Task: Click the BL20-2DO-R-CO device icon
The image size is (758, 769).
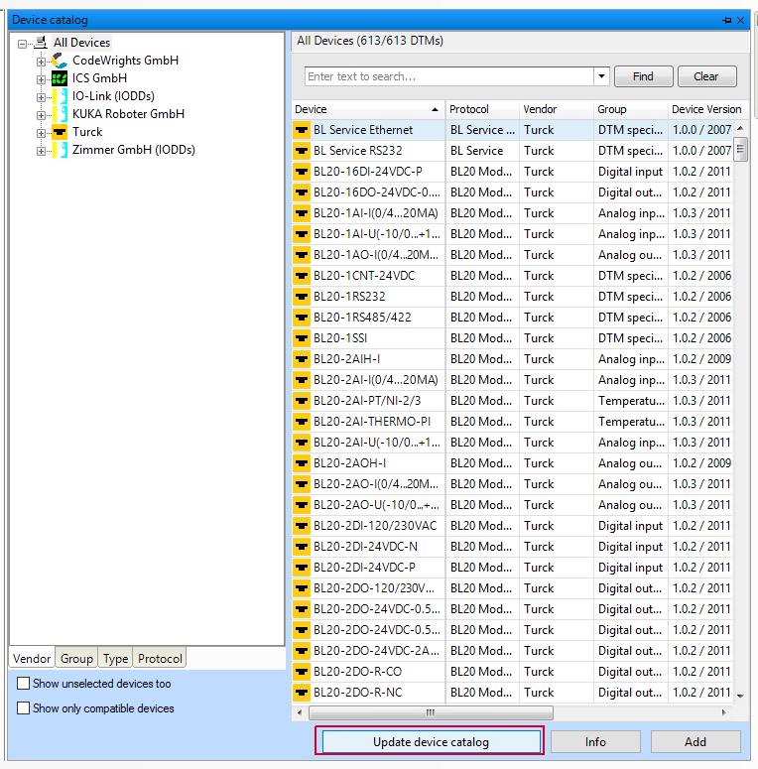Action: (x=302, y=672)
